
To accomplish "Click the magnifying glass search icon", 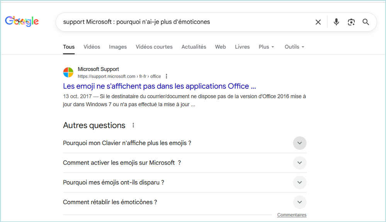I will click(366, 22).
